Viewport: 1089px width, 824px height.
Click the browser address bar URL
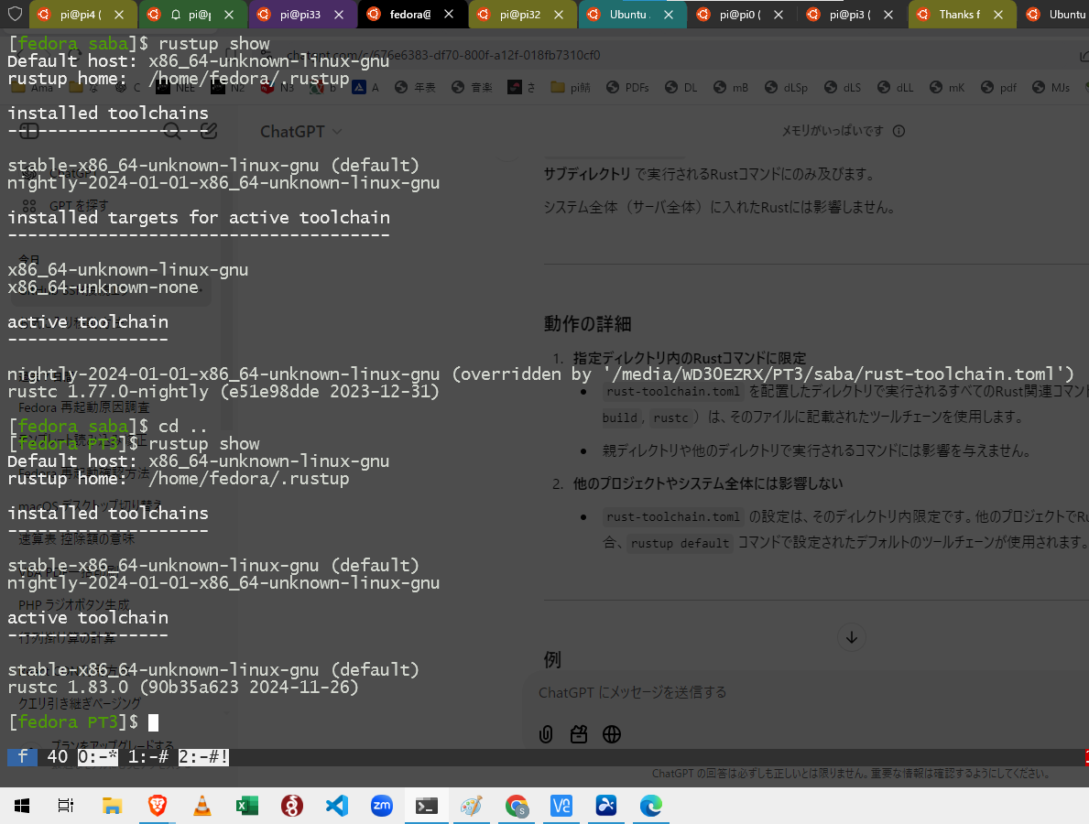click(443, 55)
